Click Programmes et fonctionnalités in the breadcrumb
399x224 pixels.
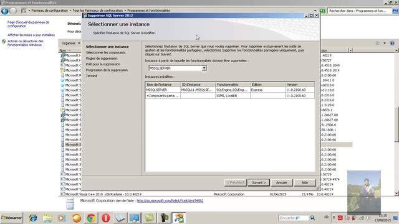point(148,11)
